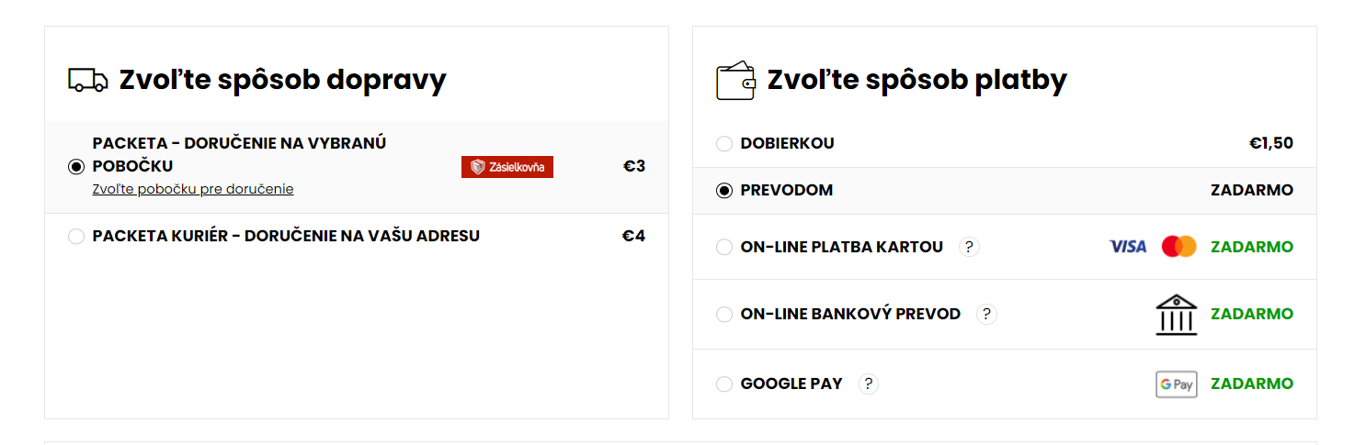Select Packeta kuriér delivery radio button
This screenshot has width=1366, height=445.
[76, 237]
